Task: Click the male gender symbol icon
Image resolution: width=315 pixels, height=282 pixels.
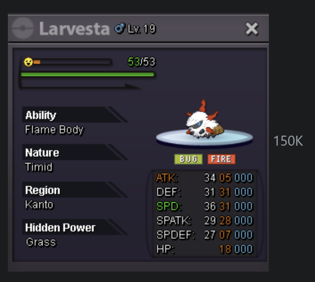Action: pos(120,28)
